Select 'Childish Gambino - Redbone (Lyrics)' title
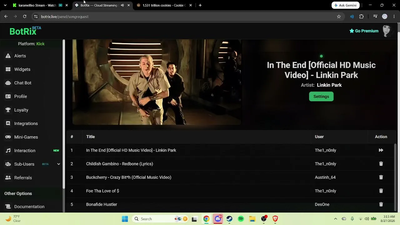 (x=119, y=164)
